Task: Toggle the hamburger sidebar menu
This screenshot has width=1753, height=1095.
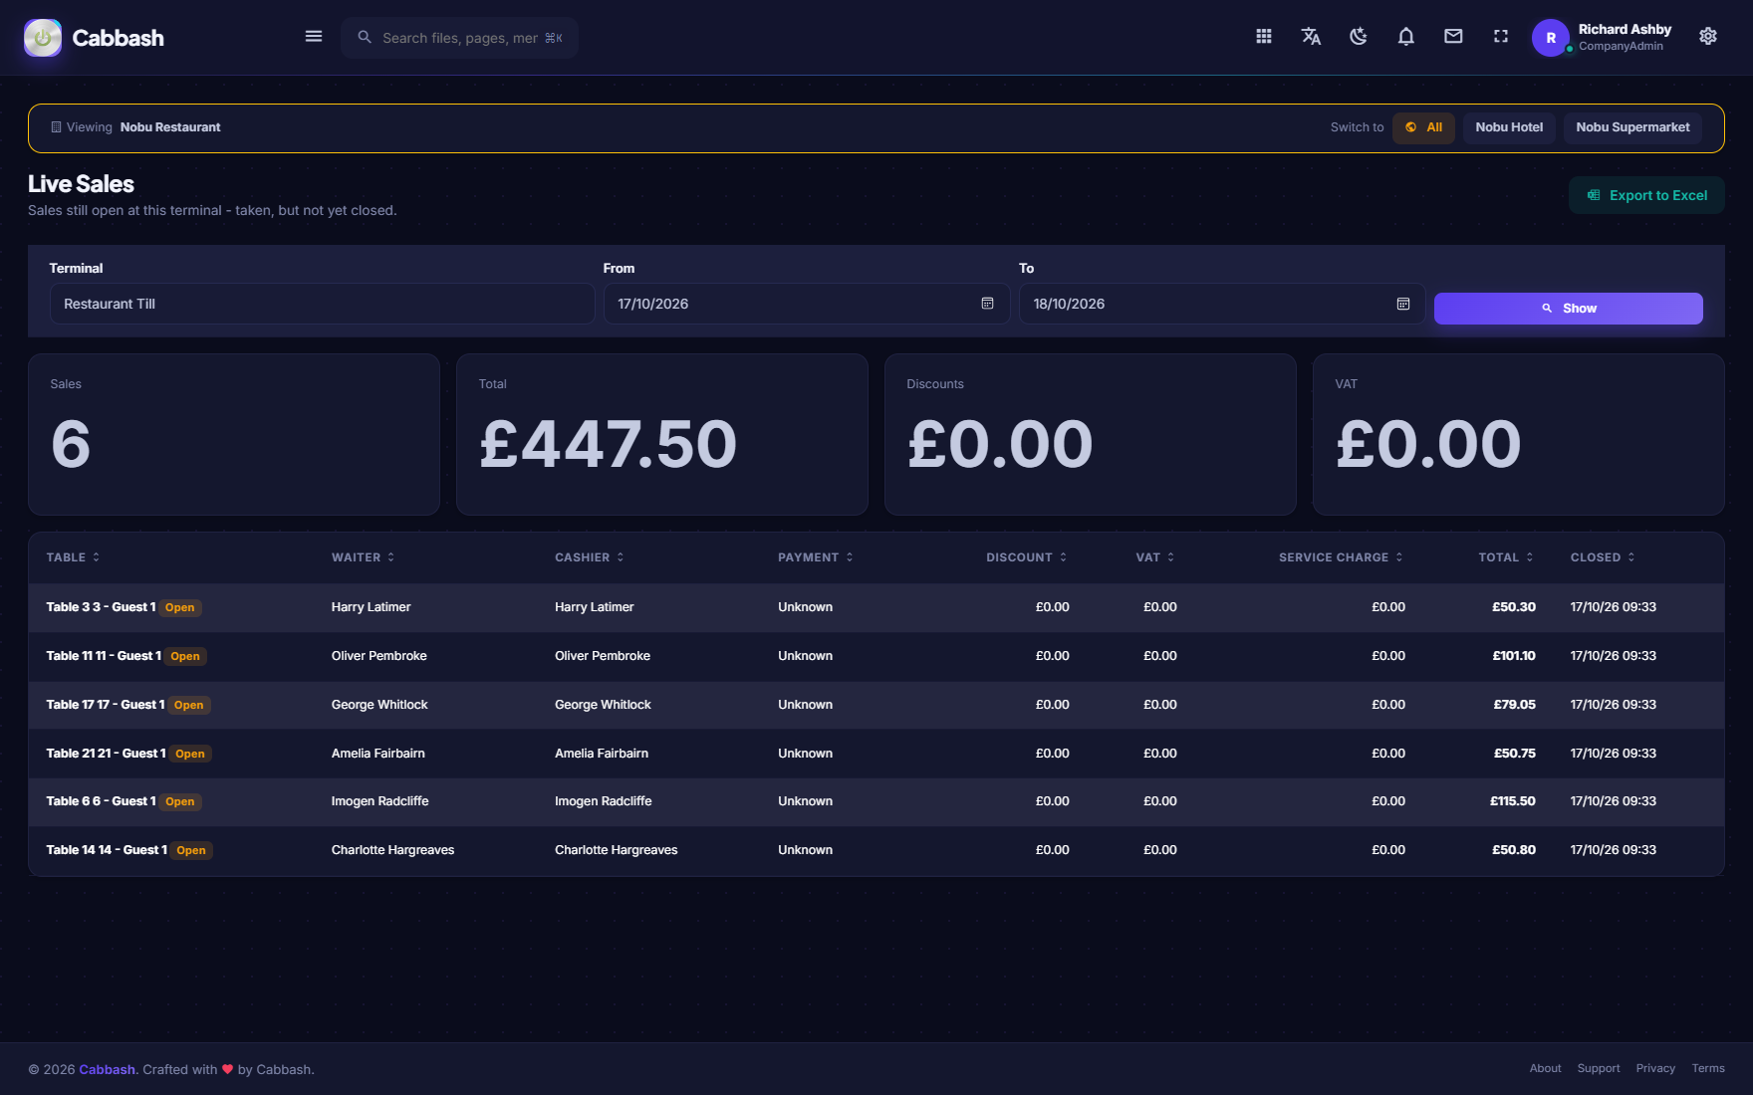Action: (x=314, y=37)
